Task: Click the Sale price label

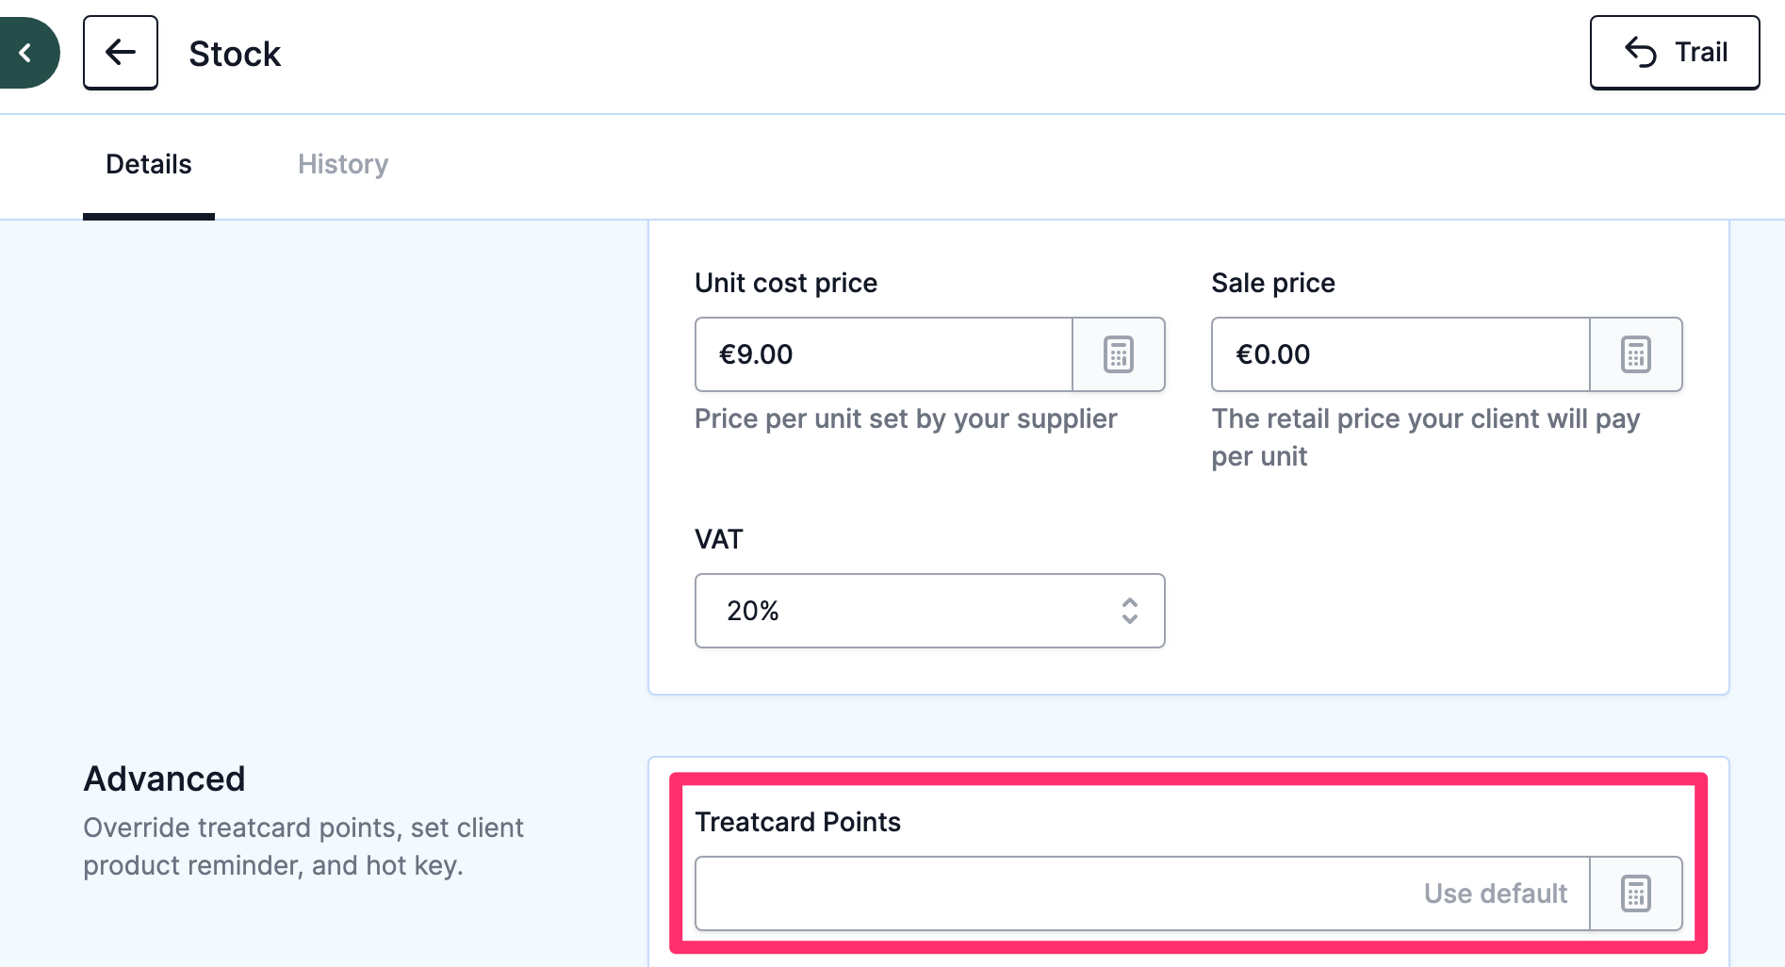Action: (1273, 283)
